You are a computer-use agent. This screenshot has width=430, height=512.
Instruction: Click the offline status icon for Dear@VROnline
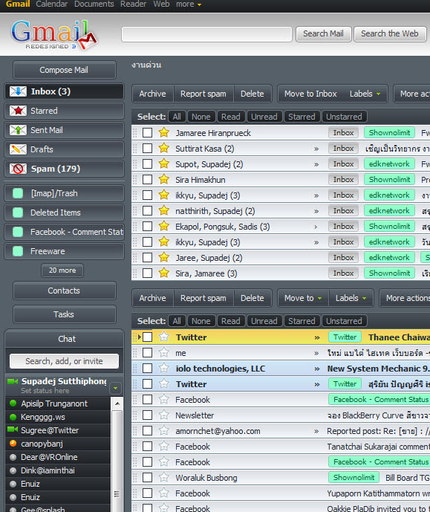pyautogui.click(x=13, y=457)
